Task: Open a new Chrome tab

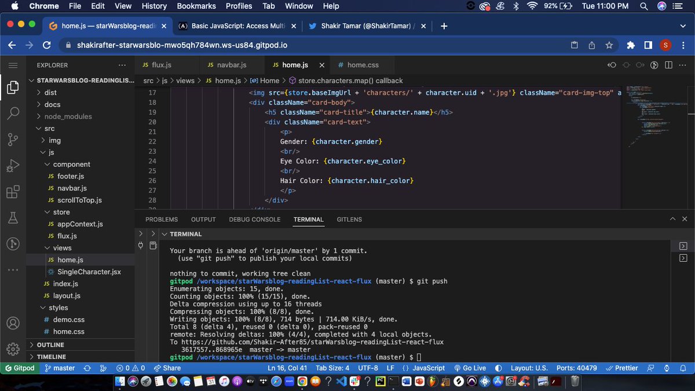Action: (444, 26)
